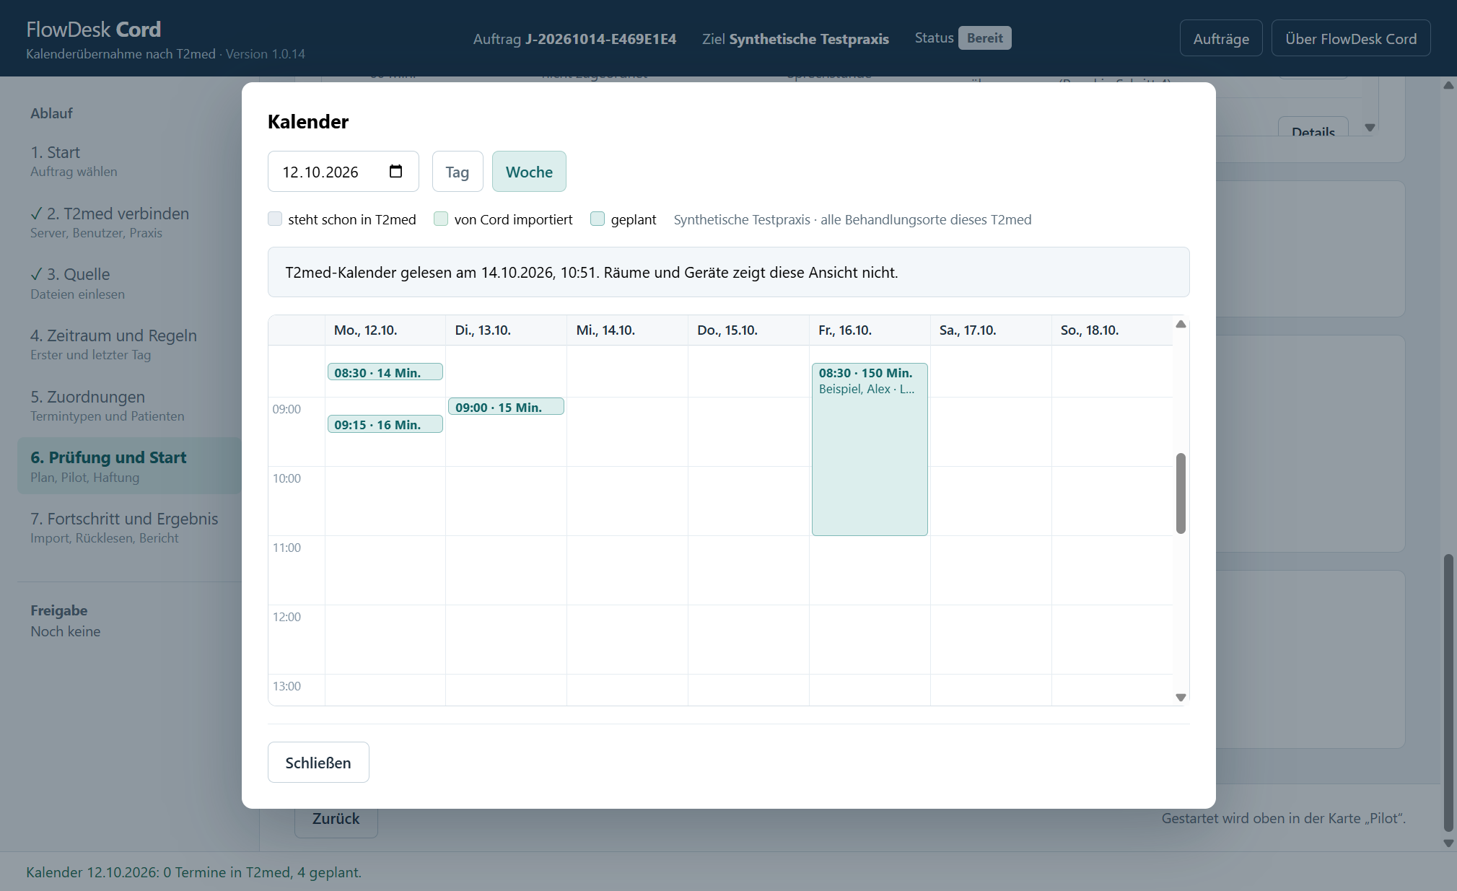This screenshot has height=891, width=1457.
Task: Open Tuesday's 09:00 · 15 Min. appointment
Action: (506, 407)
